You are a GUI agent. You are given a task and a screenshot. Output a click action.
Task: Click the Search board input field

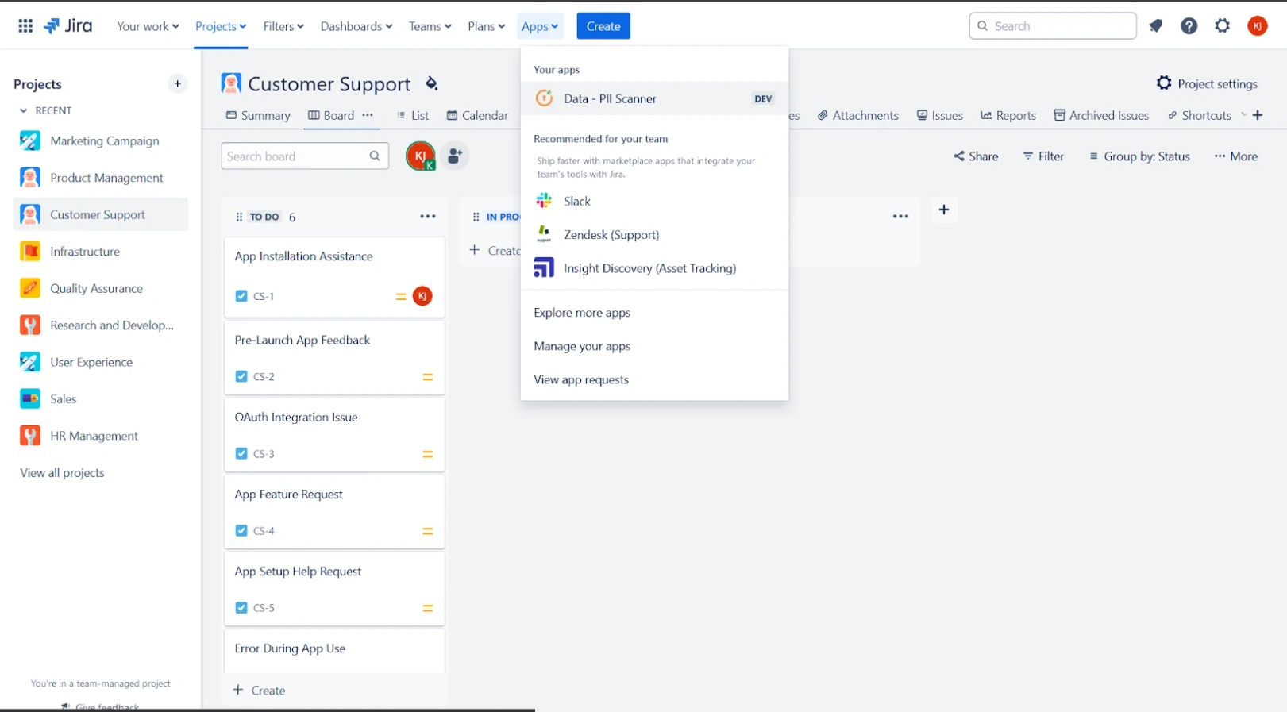pos(295,156)
